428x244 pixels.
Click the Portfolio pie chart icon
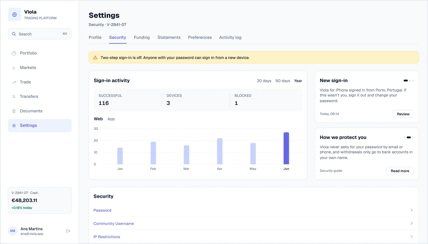14,53
